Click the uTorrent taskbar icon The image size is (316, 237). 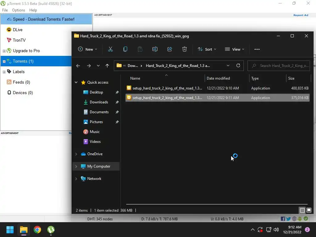pos(51,230)
